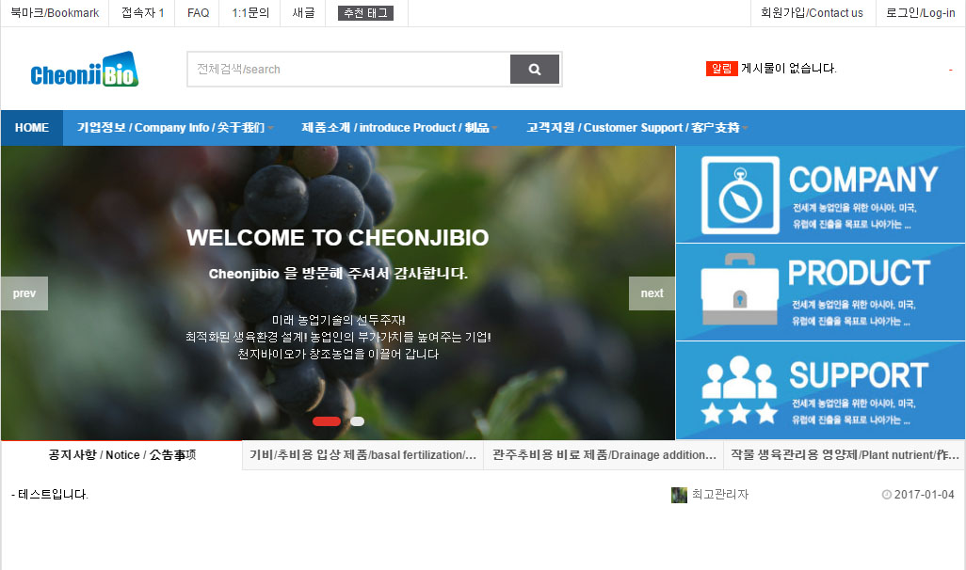Image resolution: width=966 pixels, height=570 pixels.
Task: Select the white second slide indicator
Action: tap(358, 421)
